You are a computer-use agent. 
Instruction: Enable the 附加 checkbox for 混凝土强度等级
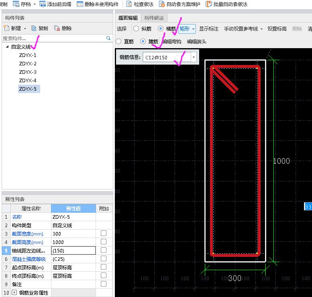click(x=104, y=259)
